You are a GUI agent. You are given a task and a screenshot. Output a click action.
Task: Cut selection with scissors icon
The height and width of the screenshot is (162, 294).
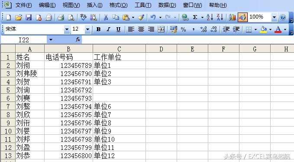(106, 18)
